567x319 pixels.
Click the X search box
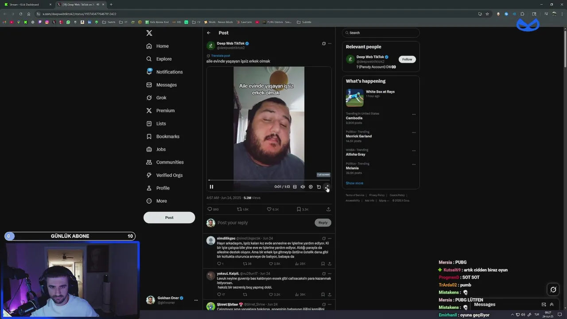(381, 33)
